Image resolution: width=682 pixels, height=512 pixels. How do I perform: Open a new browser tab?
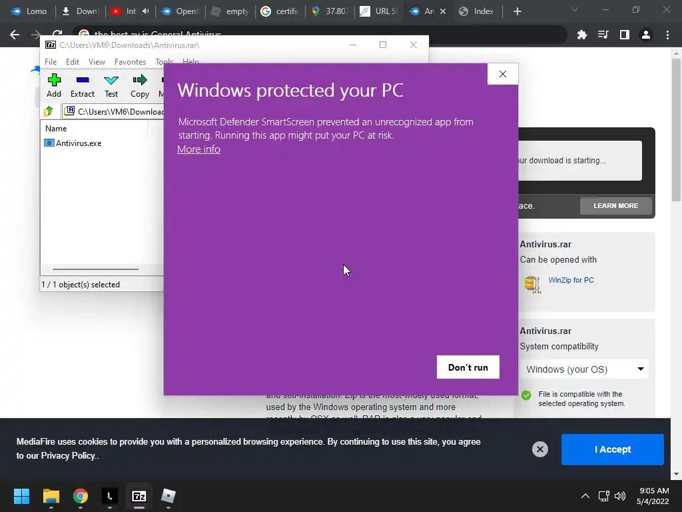click(x=517, y=11)
